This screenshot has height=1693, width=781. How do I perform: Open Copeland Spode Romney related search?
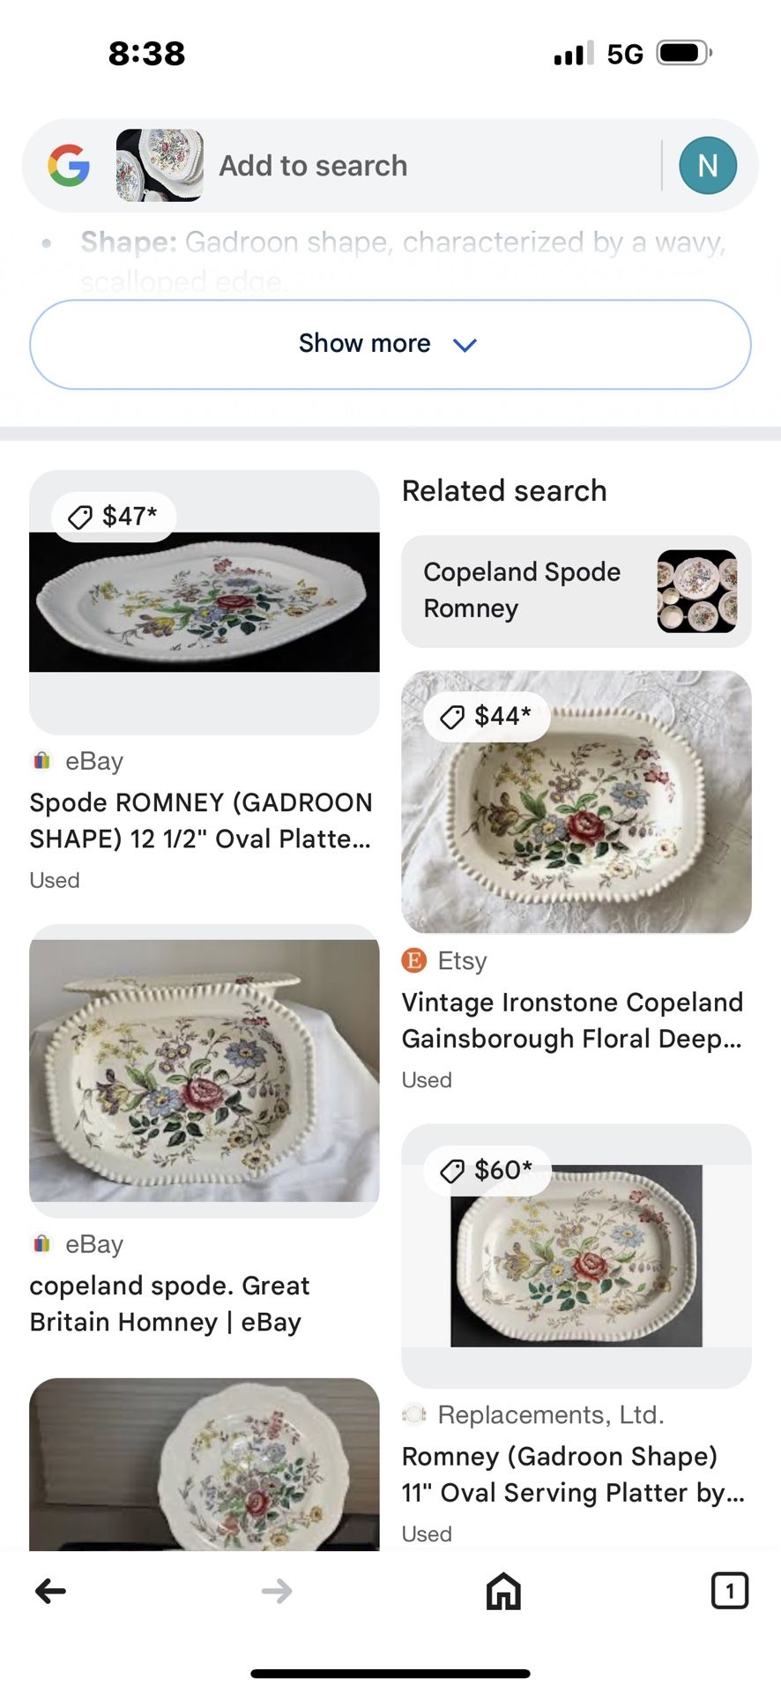click(576, 591)
